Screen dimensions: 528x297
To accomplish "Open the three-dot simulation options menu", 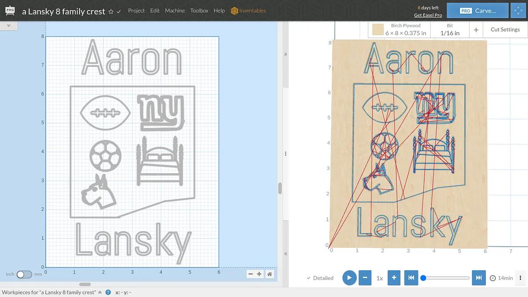I will point(521,278).
